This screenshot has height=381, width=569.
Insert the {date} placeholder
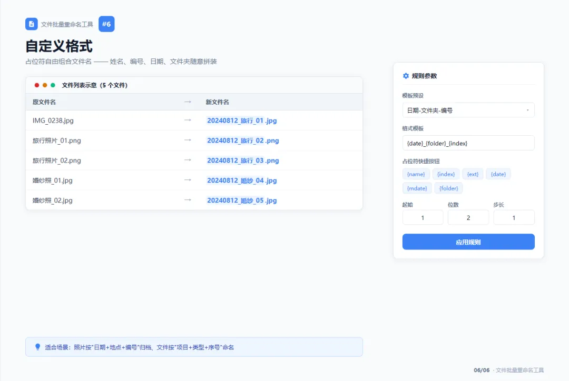coord(498,174)
